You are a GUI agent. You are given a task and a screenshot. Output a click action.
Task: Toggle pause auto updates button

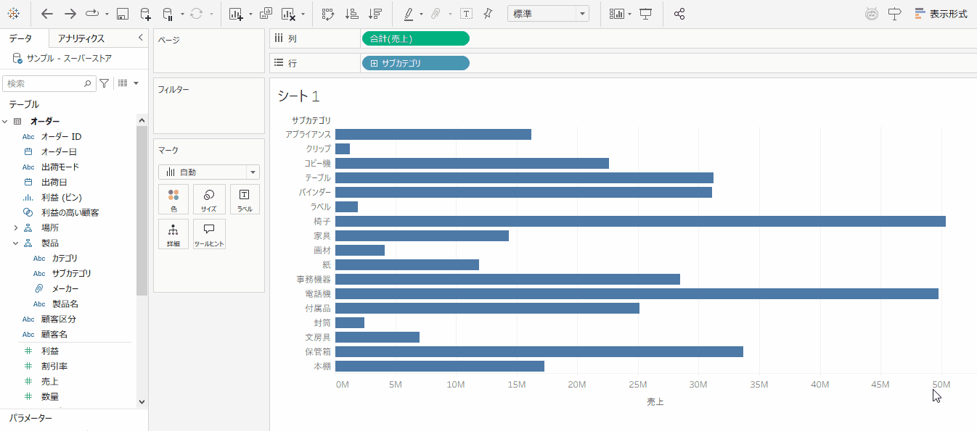pos(168,14)
